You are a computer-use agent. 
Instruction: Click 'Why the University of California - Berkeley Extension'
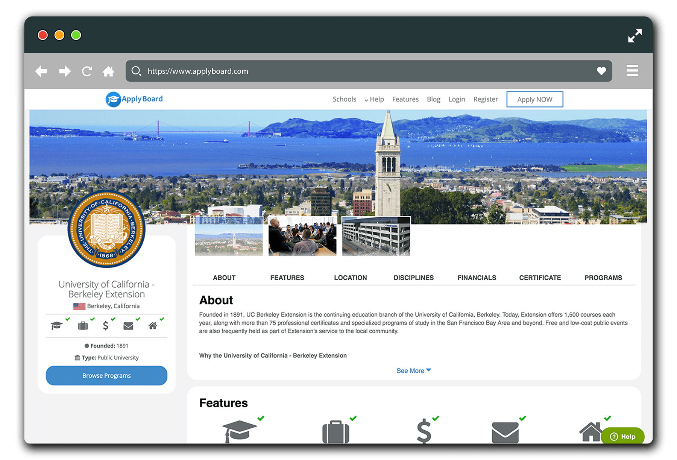(273, 355)
